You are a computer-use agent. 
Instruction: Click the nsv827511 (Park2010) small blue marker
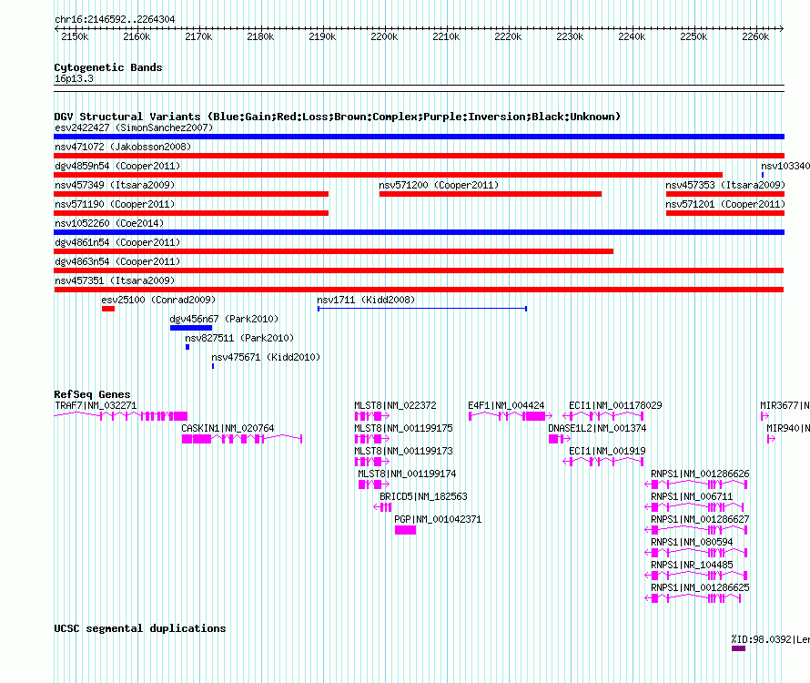[187, 347]
